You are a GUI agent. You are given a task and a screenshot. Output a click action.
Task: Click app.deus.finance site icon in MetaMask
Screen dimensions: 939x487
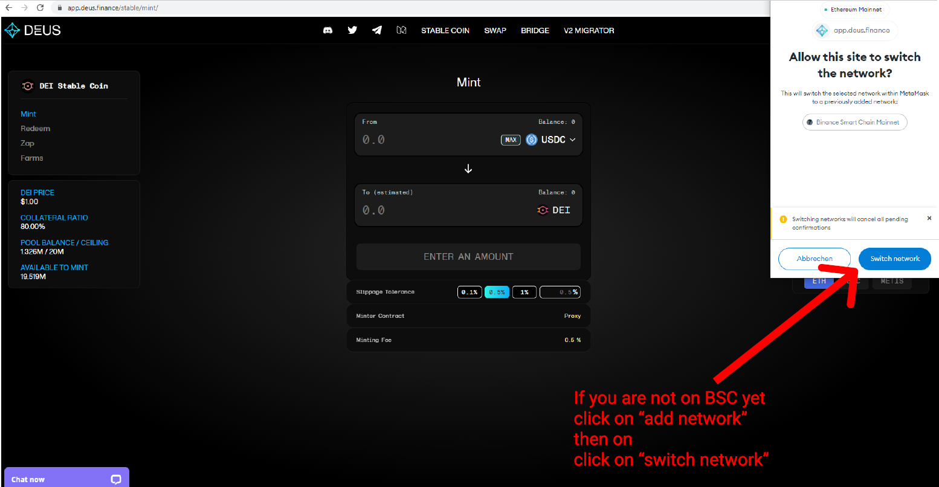coord(822,30)
